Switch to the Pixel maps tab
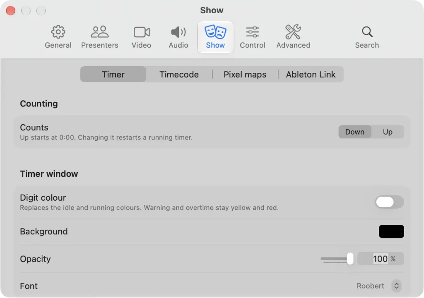The height and width of the screenshot is (298, 424). [x=245, y=74]
